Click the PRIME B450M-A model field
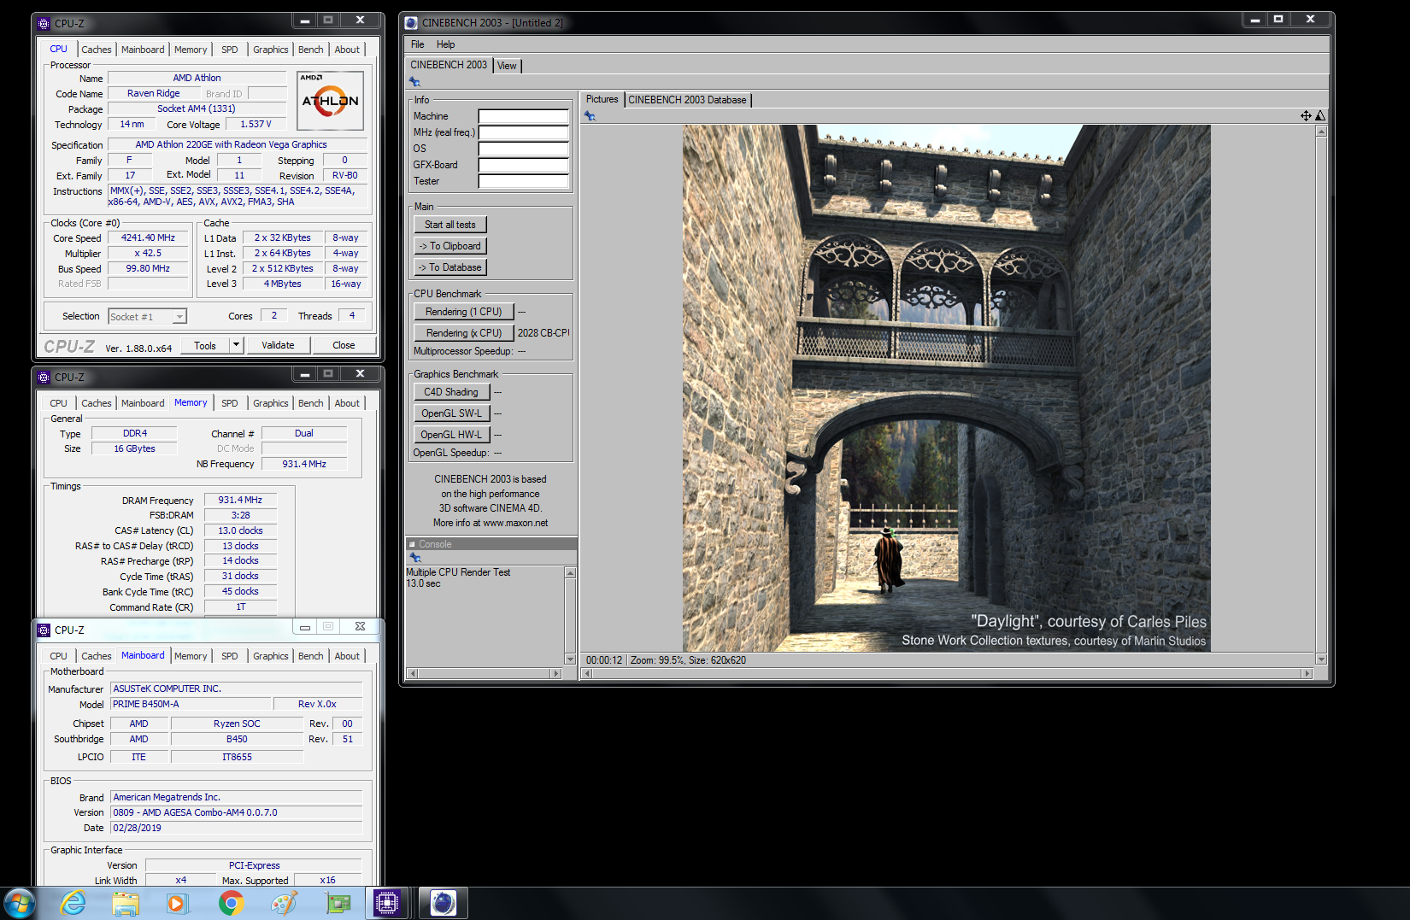This screenshot has width=1410, height=920. pos(191,705)
